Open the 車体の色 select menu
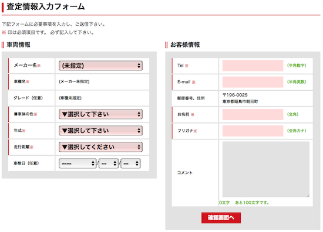 click(x=100, y=114)
